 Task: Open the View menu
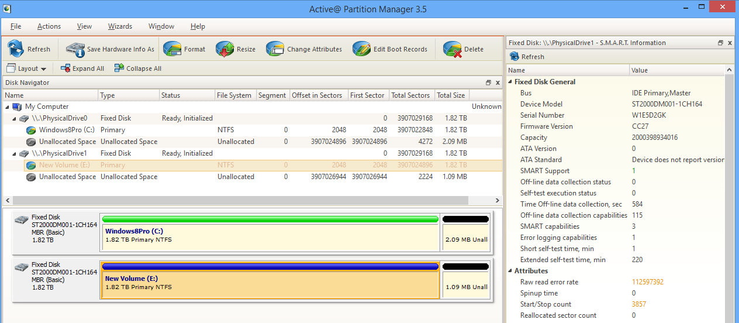click(x=84, y=26)
